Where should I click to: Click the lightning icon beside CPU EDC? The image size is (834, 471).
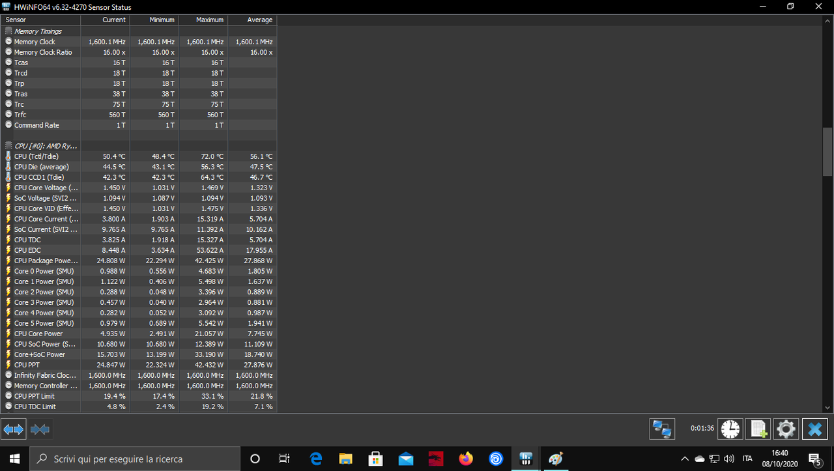[8, 250]
